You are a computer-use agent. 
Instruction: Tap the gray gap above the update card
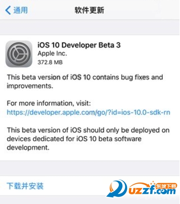[x=90, y=27]
